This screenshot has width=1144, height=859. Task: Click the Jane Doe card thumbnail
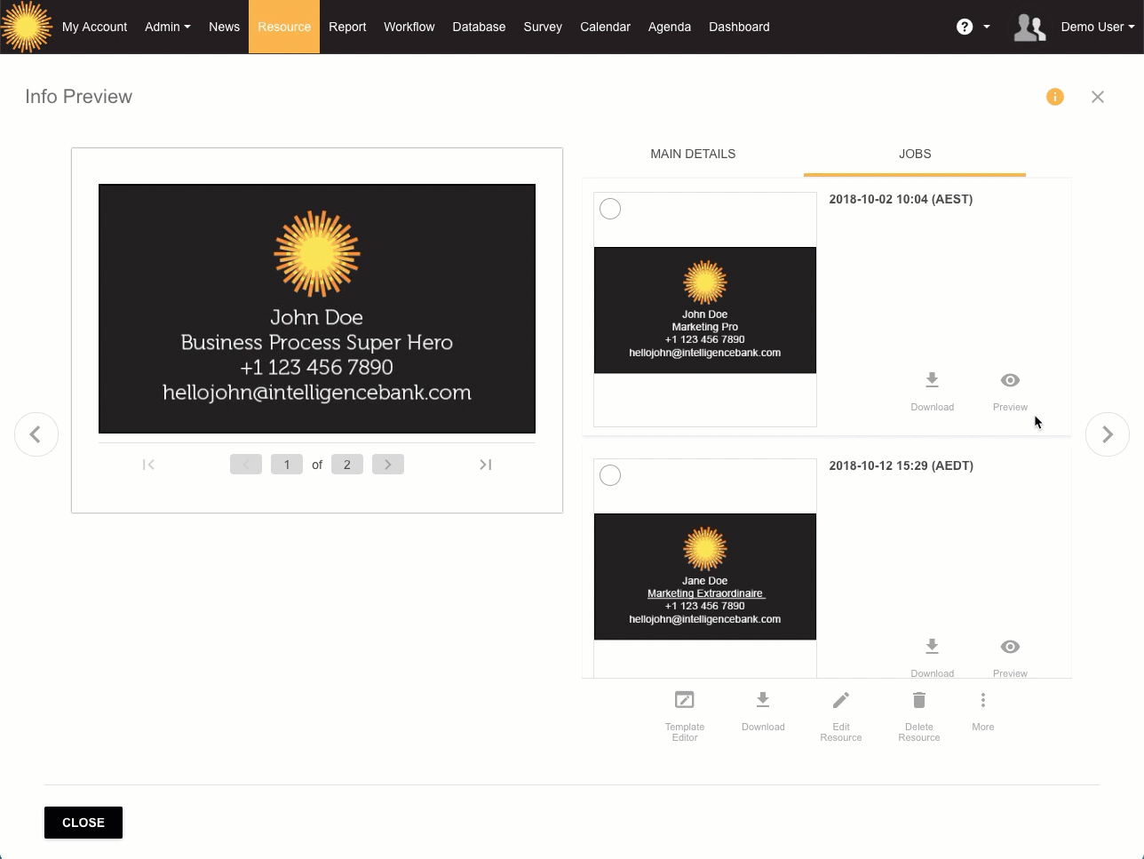tap(705, 577)
